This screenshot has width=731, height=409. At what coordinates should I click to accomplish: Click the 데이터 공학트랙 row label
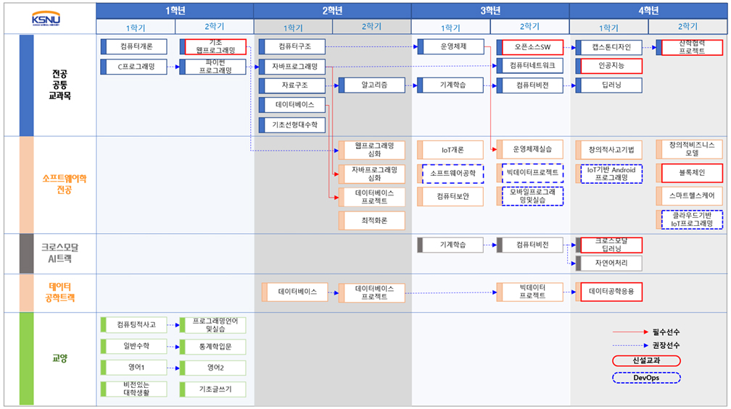click(x=59, y=292)
